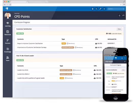The image size is (133, 103).
Task: Click the 100 / 250 CPD Points total
Action: (x=114, y=33)
